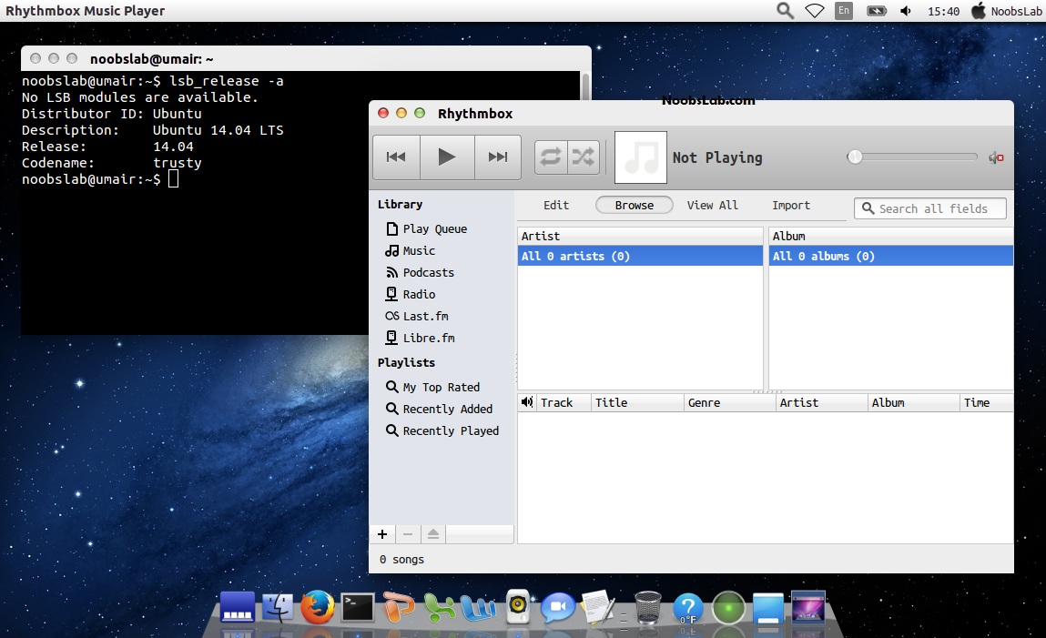Select All 0 albums row
This screenshot has width=1046, height=638.
(x=891, y=256)
